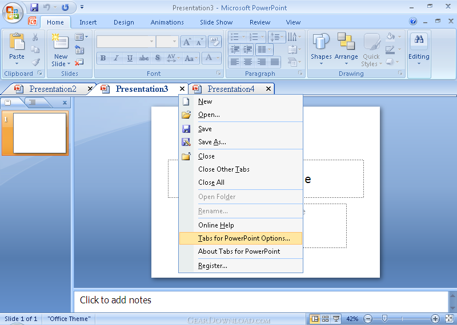The width and height of the screenshot is (457, 325).
Task: Click the Cut scissors icon
Action: tap(35, 37)
